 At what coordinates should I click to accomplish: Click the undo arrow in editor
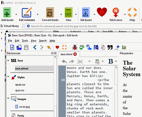(64, 61)
